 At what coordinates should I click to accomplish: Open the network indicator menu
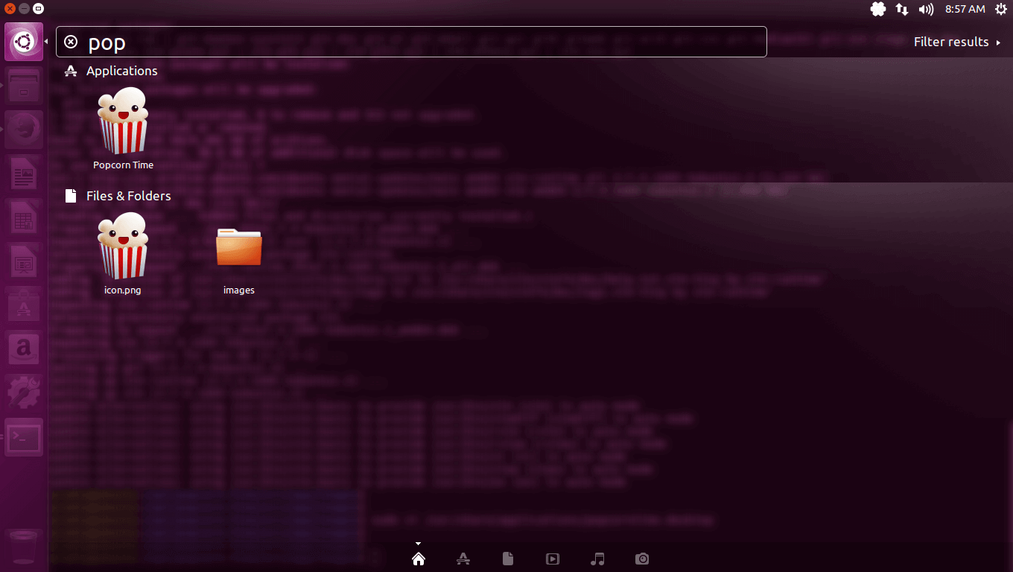pos(902,9)
